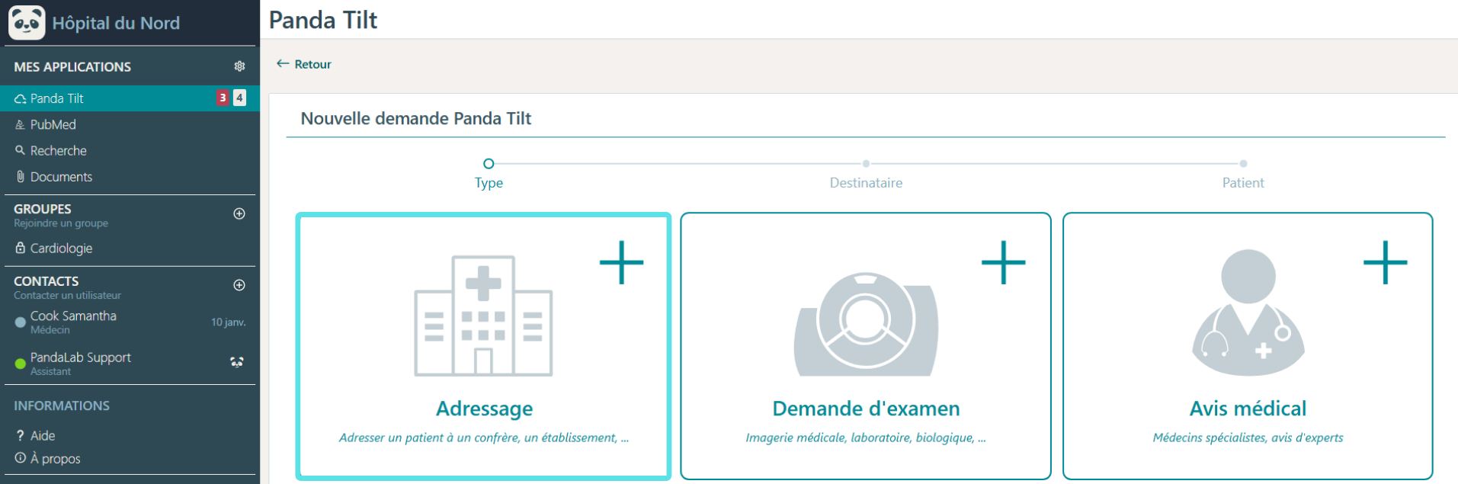Click the Retour arrow icon

[x=283, y=64]
